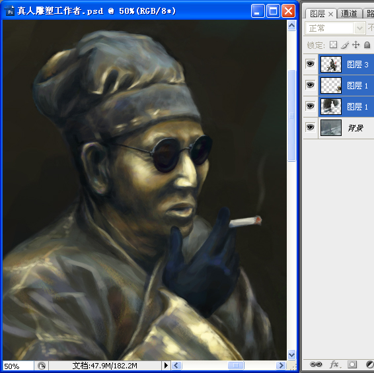
Task: Select the 背景 layer name
Action: pyautogui.click(x=355, y=128)
